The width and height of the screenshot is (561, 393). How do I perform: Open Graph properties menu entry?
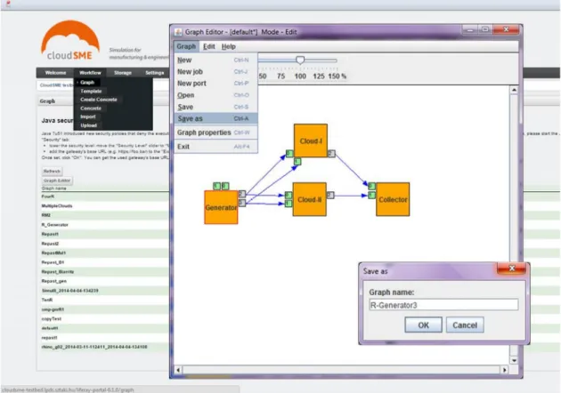(x=215, y=132)
